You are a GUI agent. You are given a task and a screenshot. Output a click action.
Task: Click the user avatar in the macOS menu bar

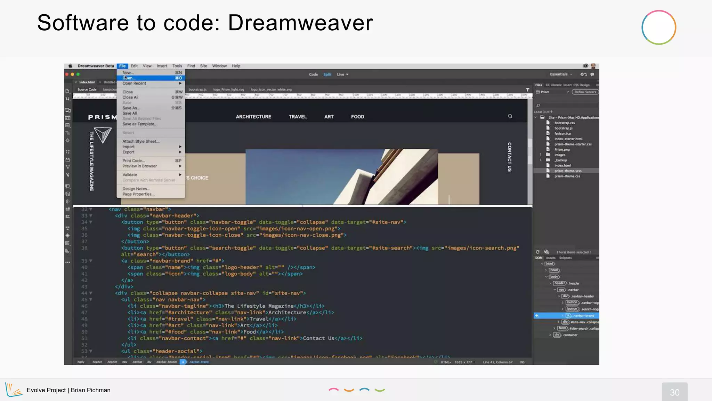point(593,66)
